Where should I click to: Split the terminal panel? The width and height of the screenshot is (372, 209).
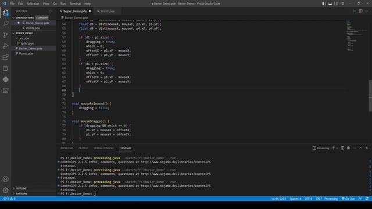342,148
